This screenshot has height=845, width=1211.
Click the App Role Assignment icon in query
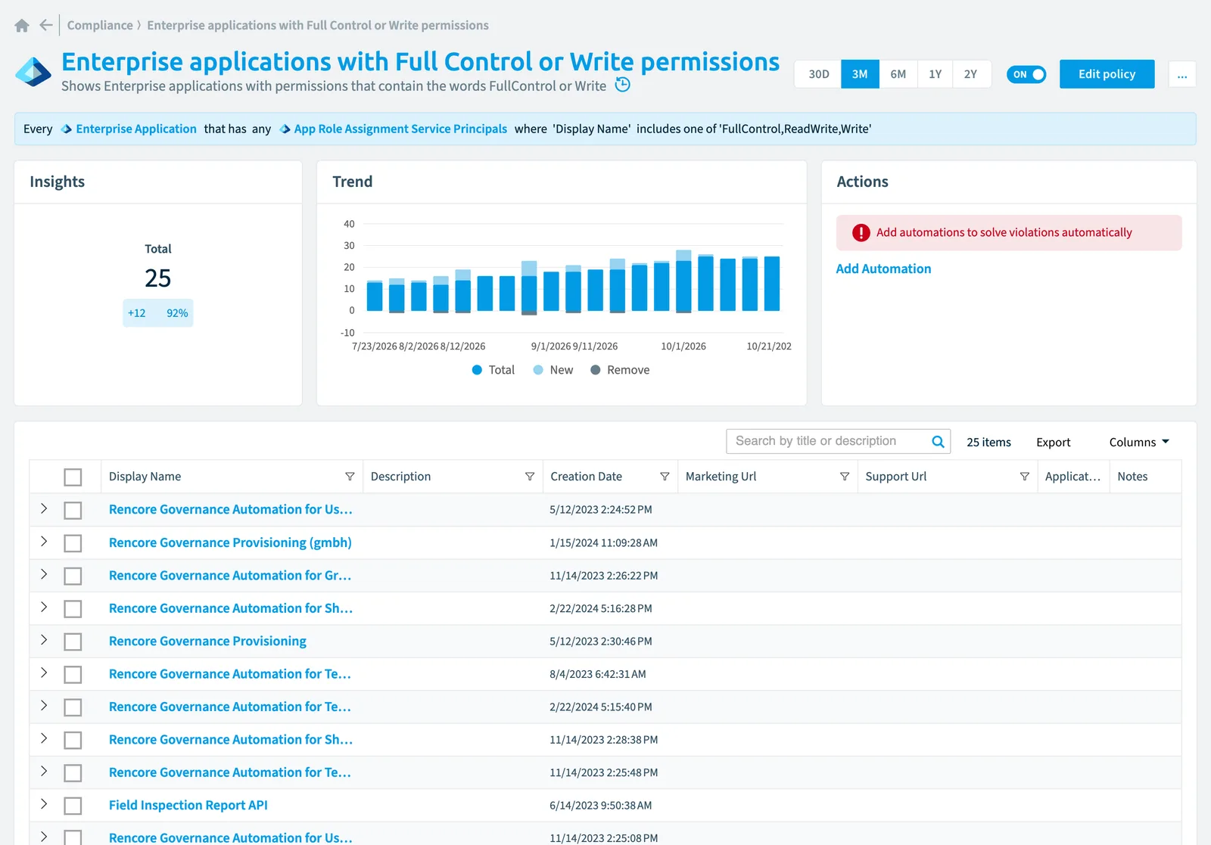[285, 129]
